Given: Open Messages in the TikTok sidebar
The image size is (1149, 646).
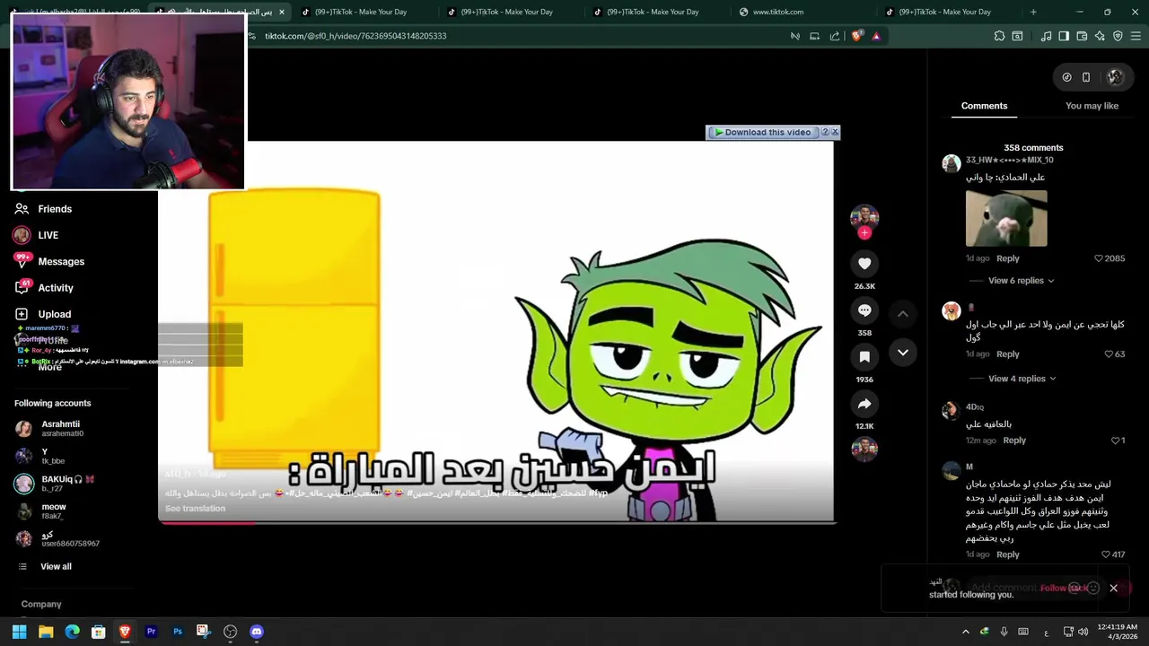Looking at the screenshot, I should coord(61,262).
